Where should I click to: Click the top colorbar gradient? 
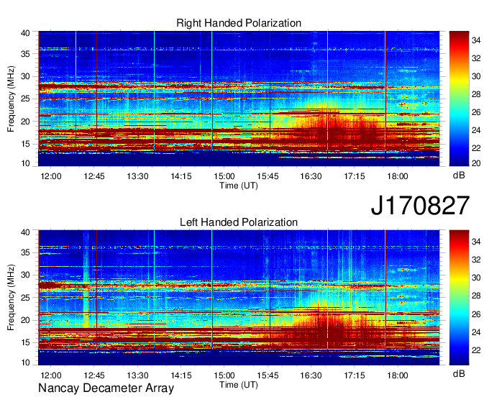tap(459, 99)
